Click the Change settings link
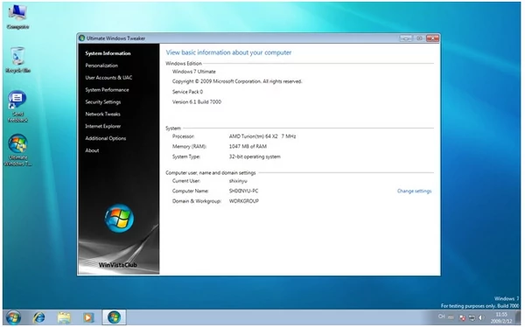 (414, 191)
